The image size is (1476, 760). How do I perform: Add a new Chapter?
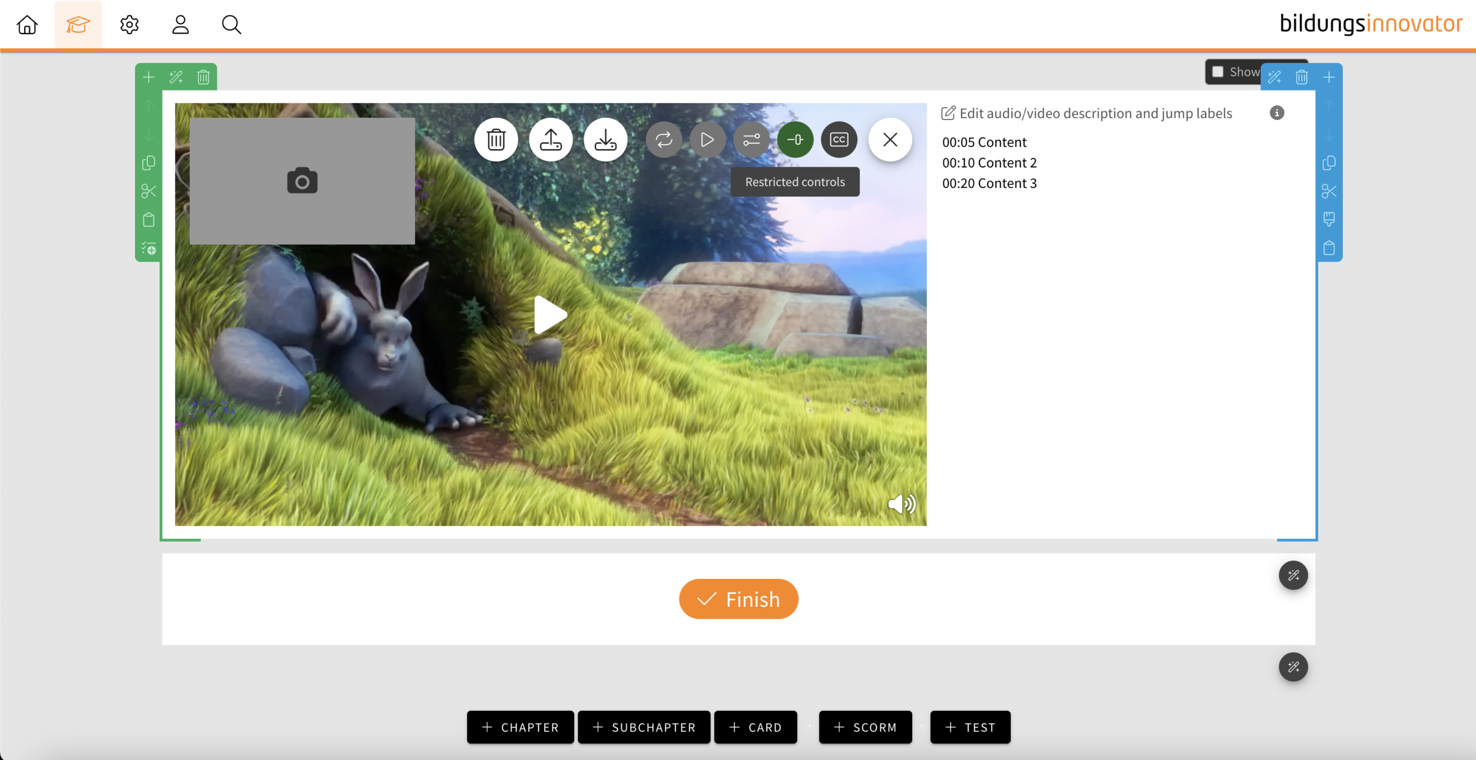pyautogui.click(x=520, y=727)
